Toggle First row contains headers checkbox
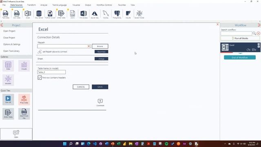The width and height of the screenshot is (261, 147). (x=40, y=78)
